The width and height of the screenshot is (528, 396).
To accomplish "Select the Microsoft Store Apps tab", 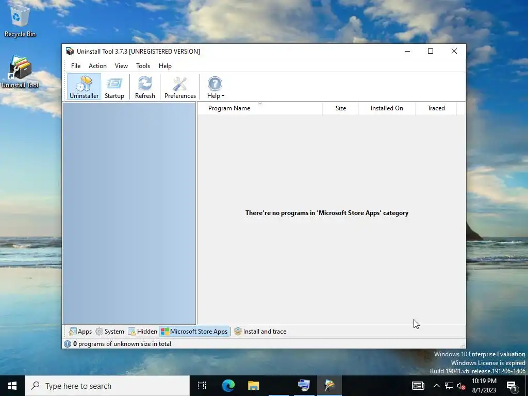I will click(x=194, y=332).
